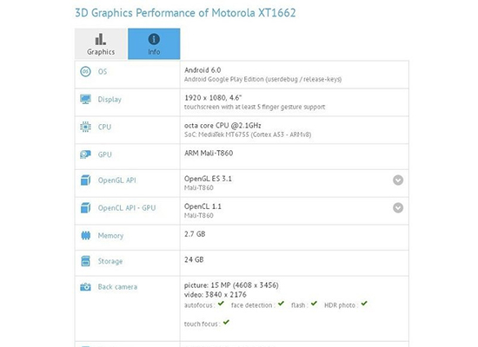Switch to the Graphics tab

tap(101, 43)
